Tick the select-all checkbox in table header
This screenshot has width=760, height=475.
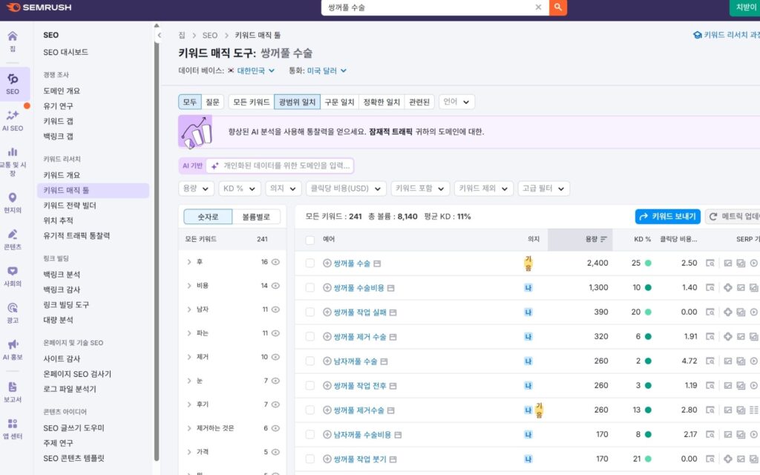310,240
